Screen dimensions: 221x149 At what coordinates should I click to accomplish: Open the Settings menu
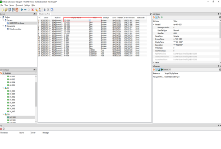point(27,5)
